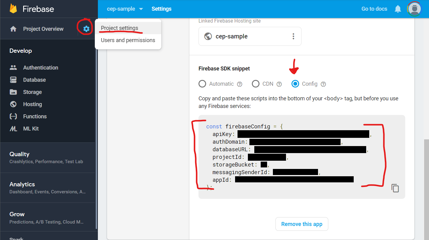Show help for Automatic snippet option
Image resolution: width=429 pixels, height=240 pixels.
[x=240, y=84]
